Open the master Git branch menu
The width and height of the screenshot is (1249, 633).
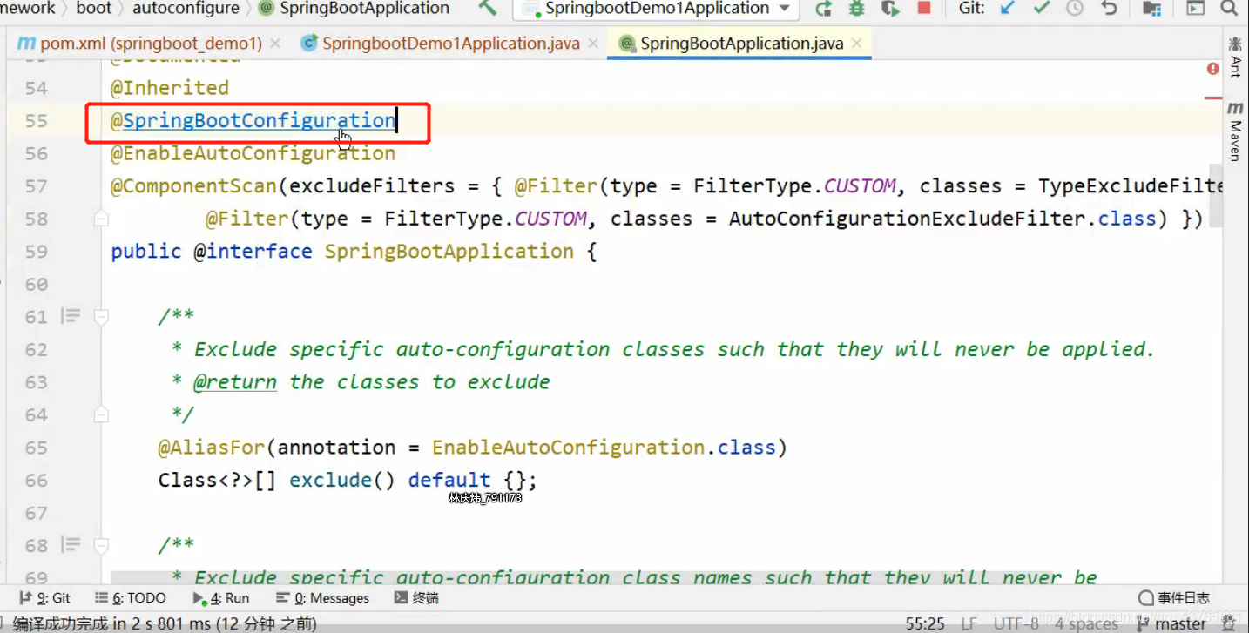pyautogui.click(x=1172, y=623)
